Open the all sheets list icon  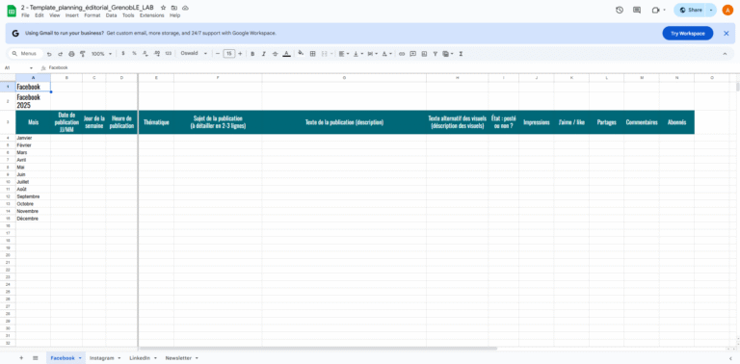pos(36,358)
